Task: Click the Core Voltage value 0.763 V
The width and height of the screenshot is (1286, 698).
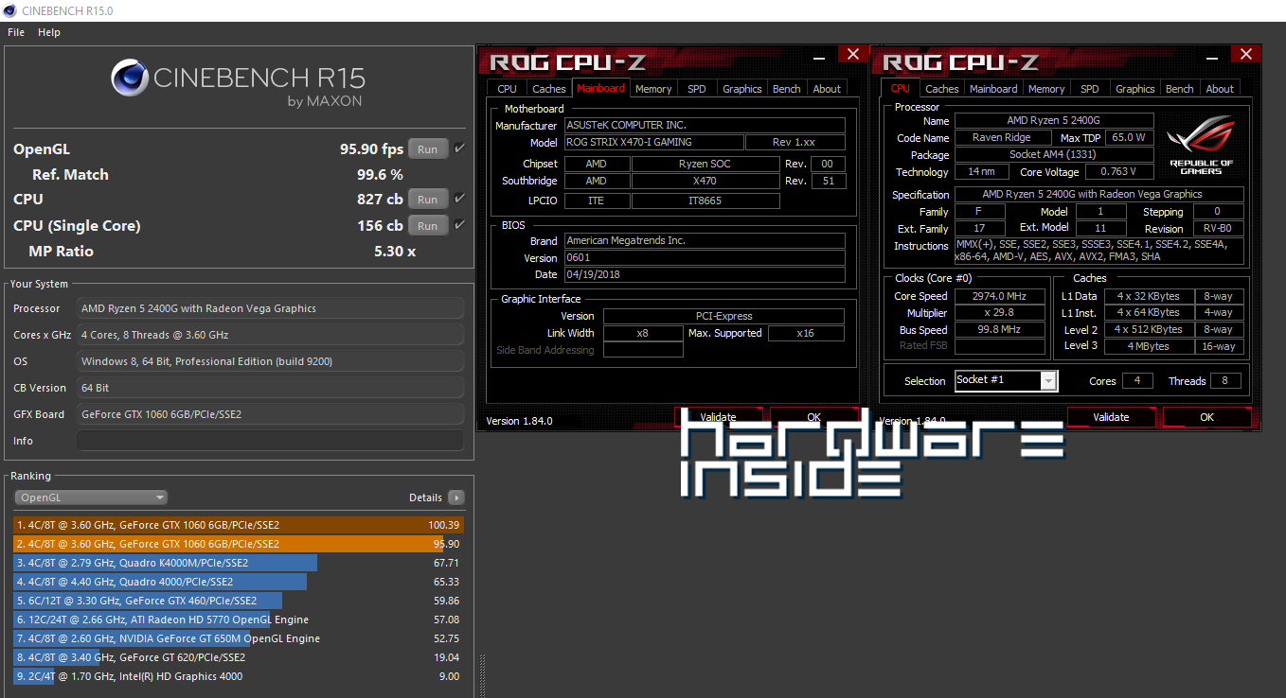Action: [x=1119, y=172]
